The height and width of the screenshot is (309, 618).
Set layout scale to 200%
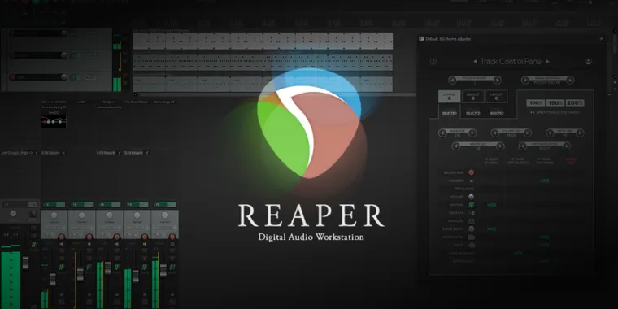click(575, 103)
